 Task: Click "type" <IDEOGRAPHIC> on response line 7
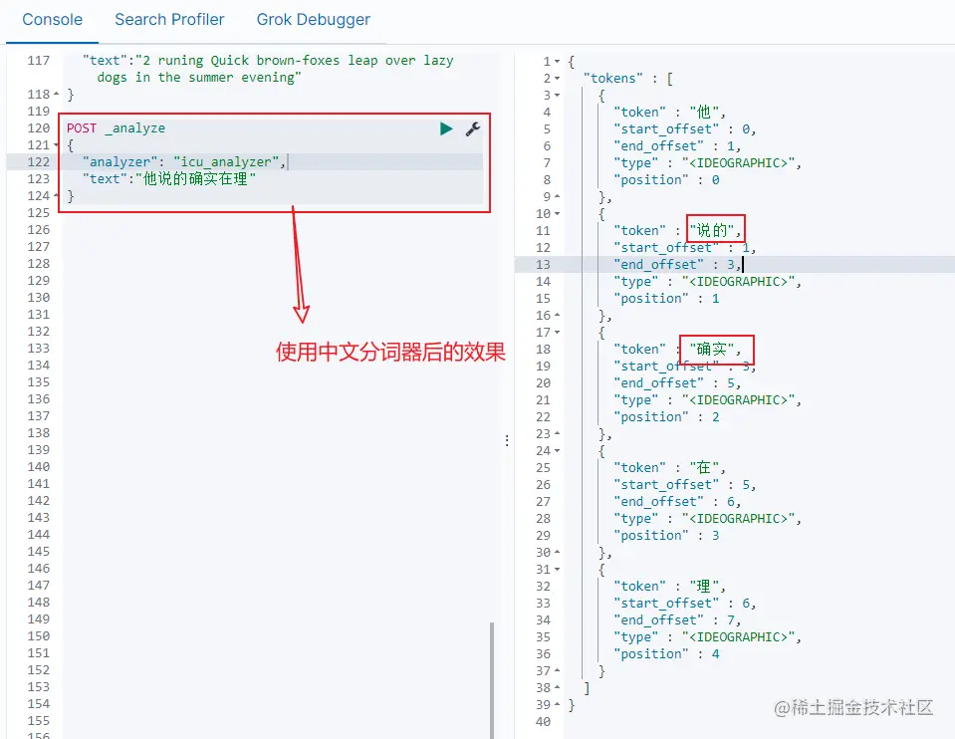coord(708,163)
